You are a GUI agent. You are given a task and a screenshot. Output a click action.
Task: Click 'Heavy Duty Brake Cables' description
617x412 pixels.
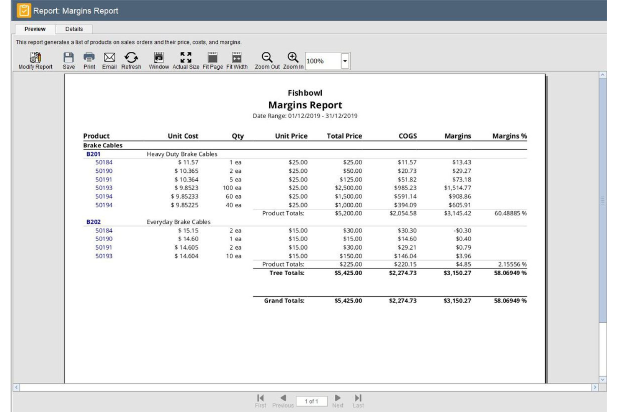pos(182,154)
